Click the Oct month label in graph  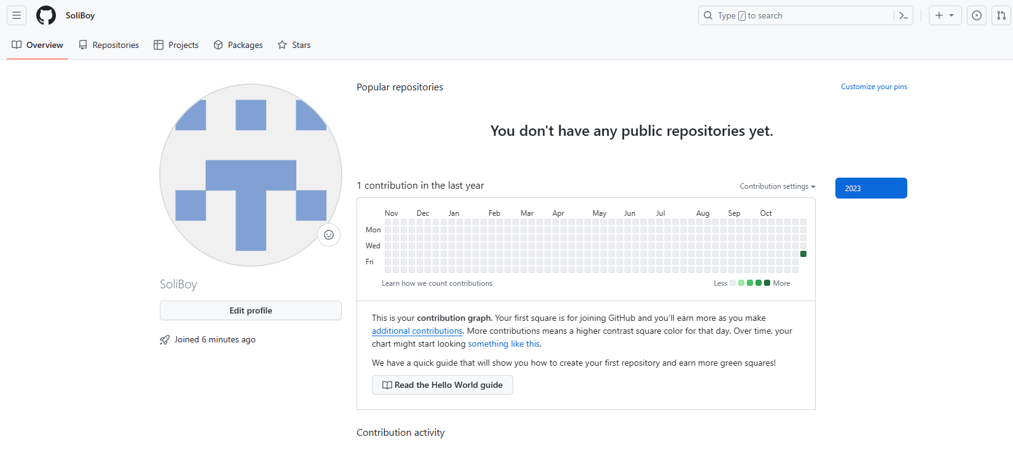[x=766, y=213]
